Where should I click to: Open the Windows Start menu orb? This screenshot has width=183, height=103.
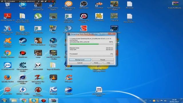point(4,100)
